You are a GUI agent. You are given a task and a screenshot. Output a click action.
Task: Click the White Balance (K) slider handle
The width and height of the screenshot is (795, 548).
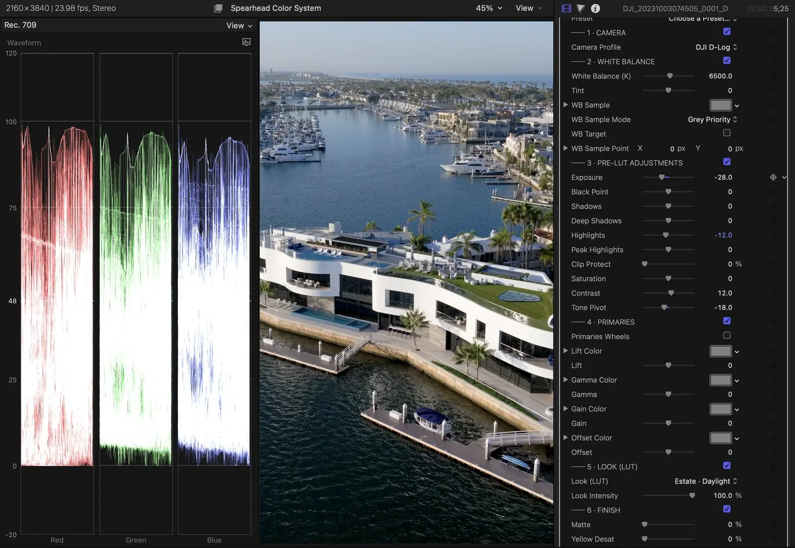click(x=670, y=76)
